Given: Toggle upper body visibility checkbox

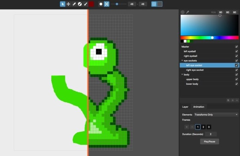Looking at the screenshot, I should [236, 79].
